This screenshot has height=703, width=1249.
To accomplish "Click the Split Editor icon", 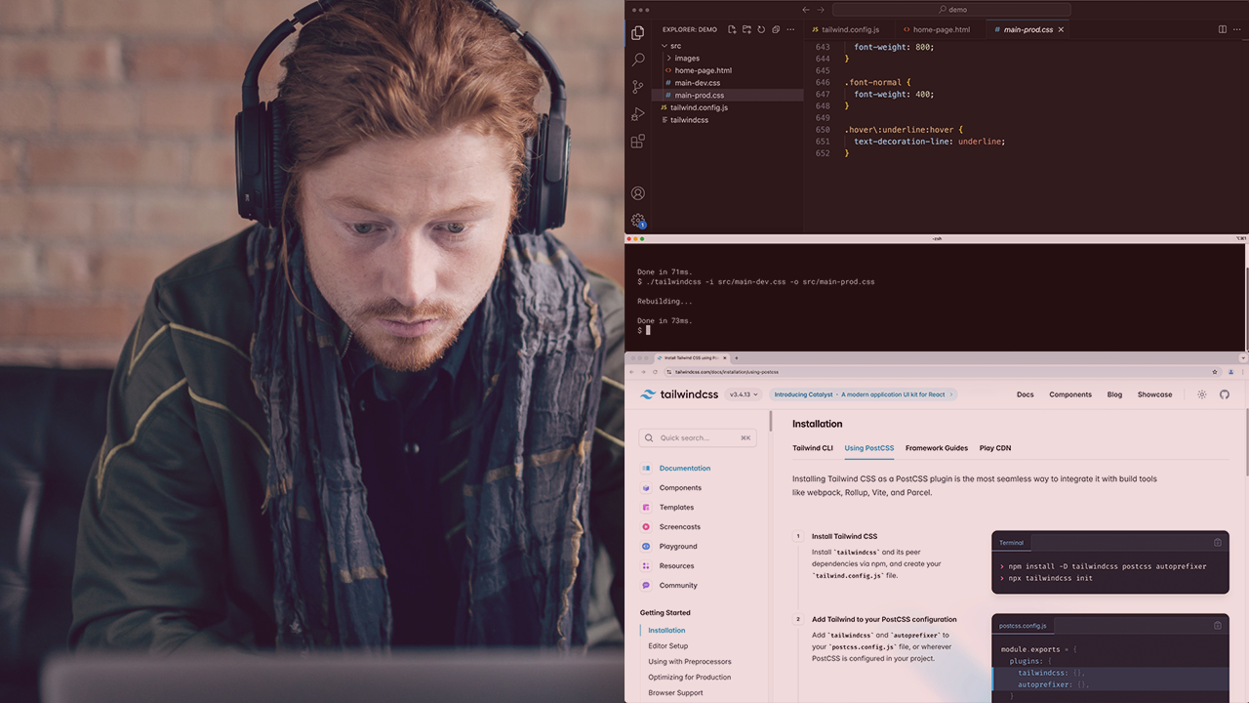I will pyautogui.click(x=1222, y=30).
